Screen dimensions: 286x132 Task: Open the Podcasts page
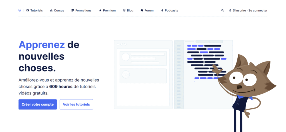[171, 11]
